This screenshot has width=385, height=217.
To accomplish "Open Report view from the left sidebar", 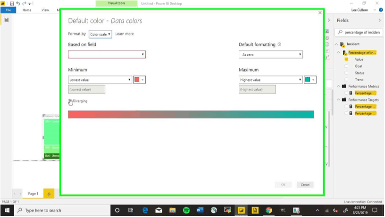I will (7, 20).
